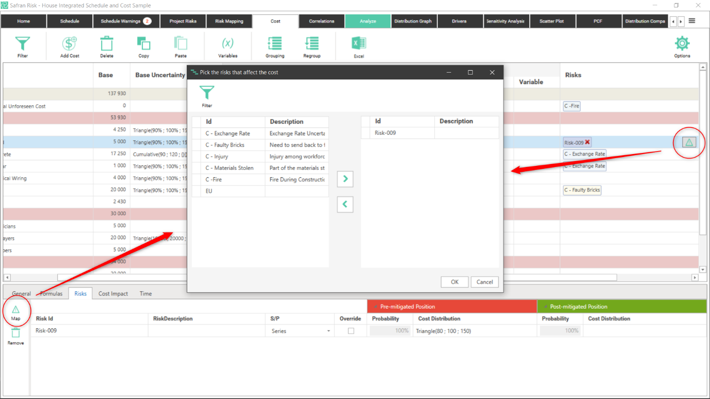Click the grid's vertical scrollbar down arrow
The width and height of the screenshot is (710, 399).
(703, 270)
